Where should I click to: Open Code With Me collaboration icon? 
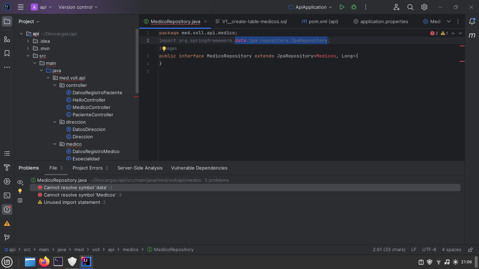tap(397, 7)
